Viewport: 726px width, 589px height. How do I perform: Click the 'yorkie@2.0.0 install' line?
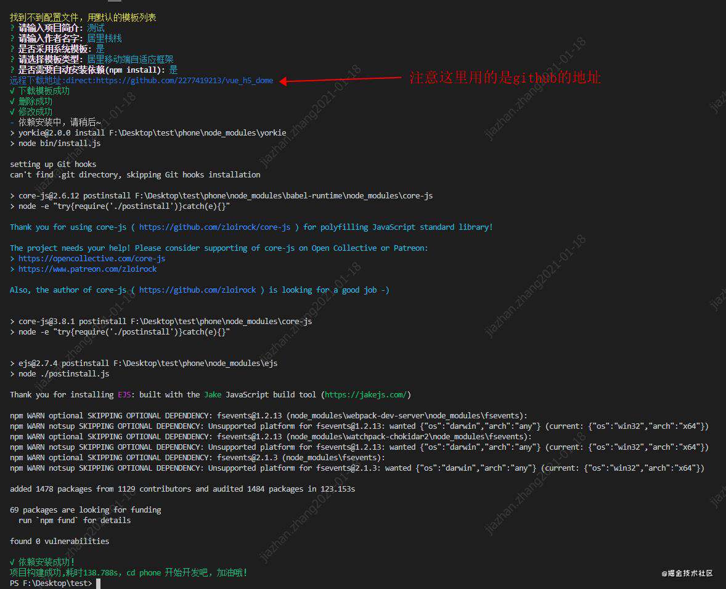[148, 133]
